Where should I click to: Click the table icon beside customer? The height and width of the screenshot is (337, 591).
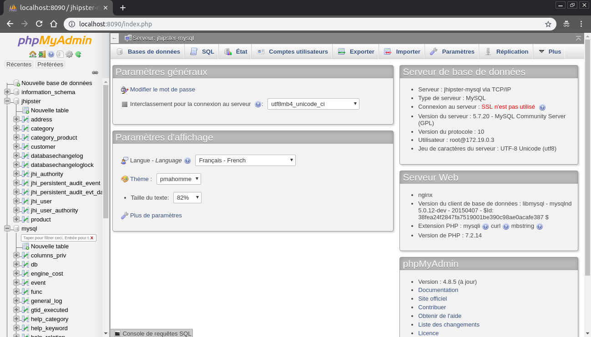[26, 146]
